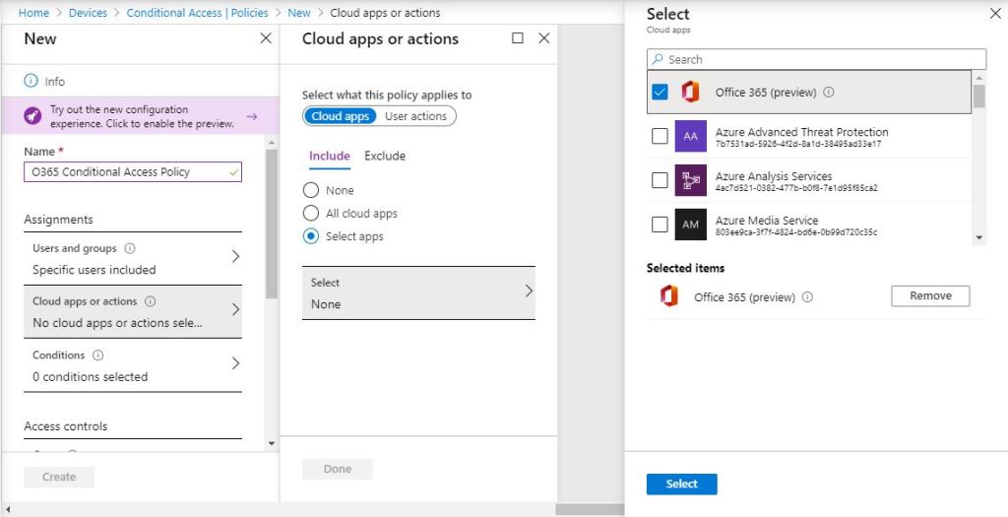The height and width of the screenshot is (517, 1008).
Task: Select the All cloud apps radio button
Action: [311, 214]
